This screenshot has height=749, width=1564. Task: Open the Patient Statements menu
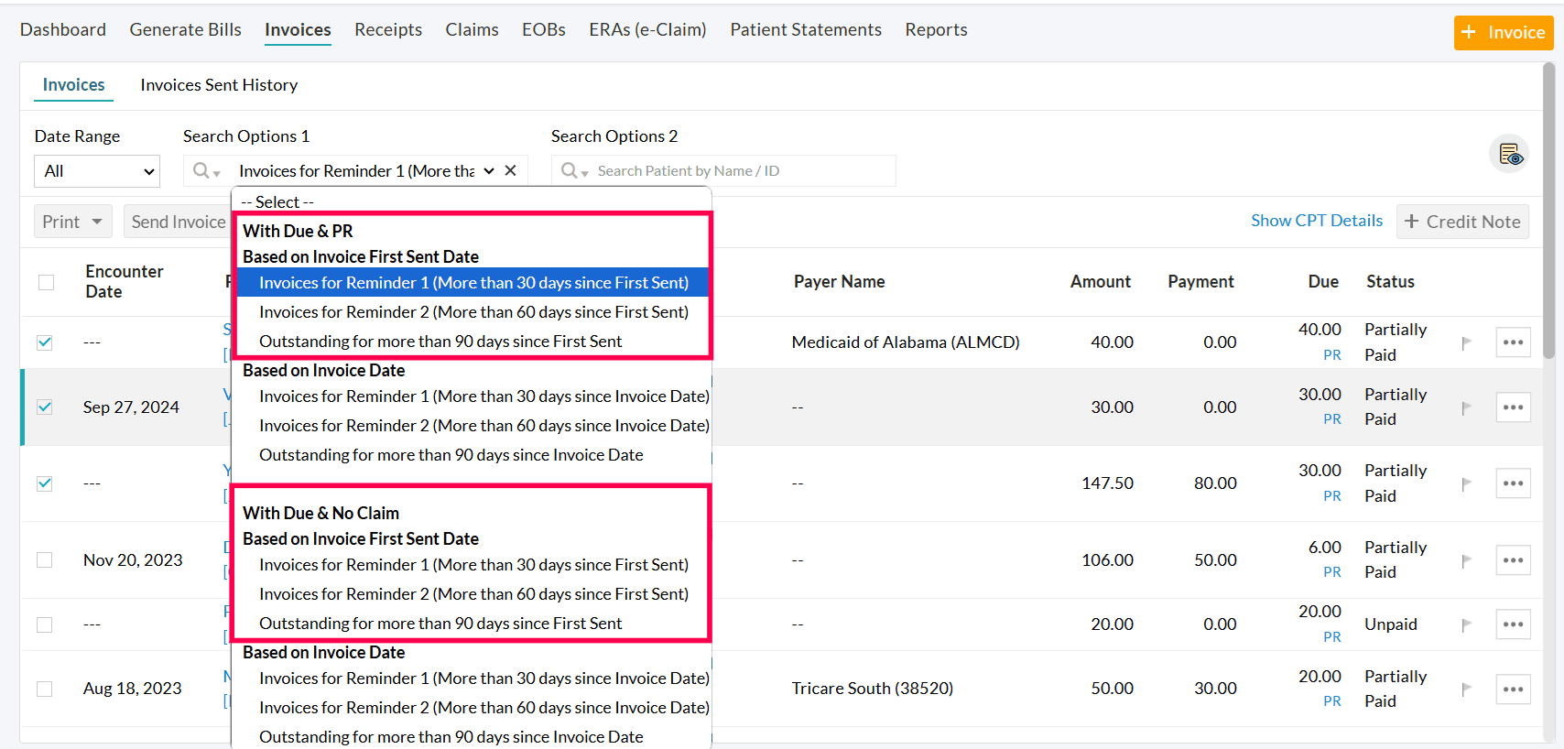[805, 29]
